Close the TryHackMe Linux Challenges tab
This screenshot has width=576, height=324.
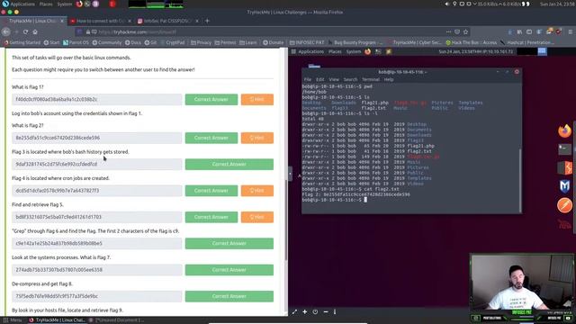(62, 21)
